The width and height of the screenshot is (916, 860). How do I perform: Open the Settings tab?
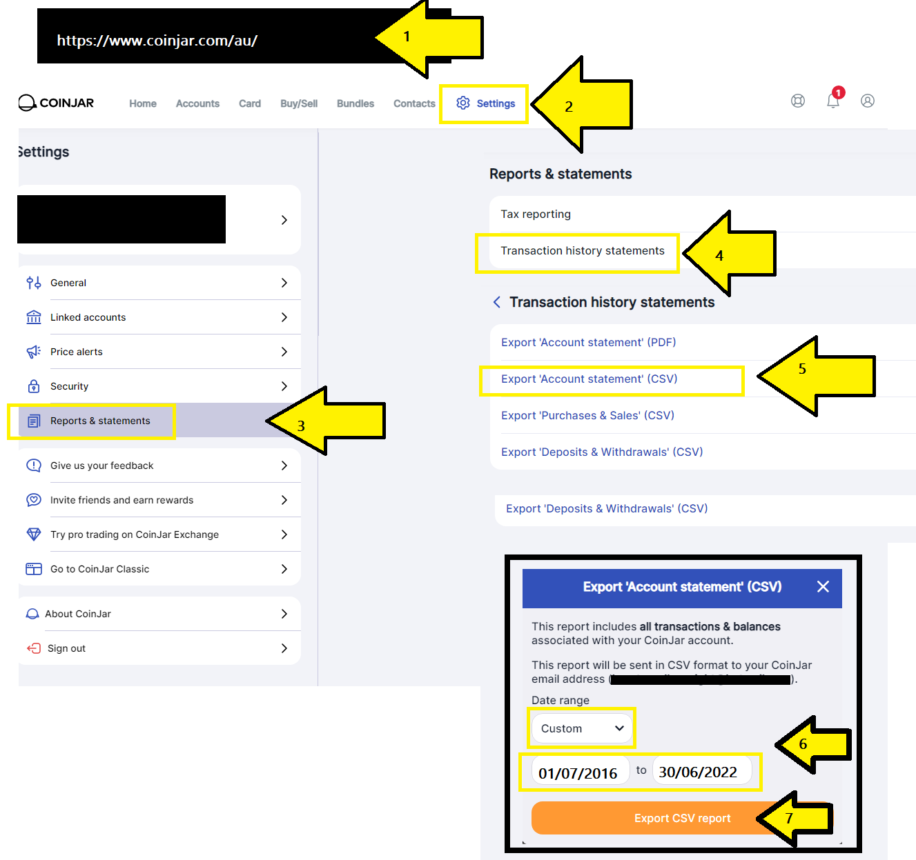tap(484, 103)
